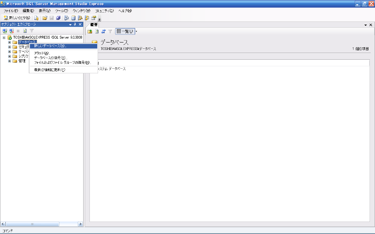Click the Database Engine Query document icon

(36, 18)
